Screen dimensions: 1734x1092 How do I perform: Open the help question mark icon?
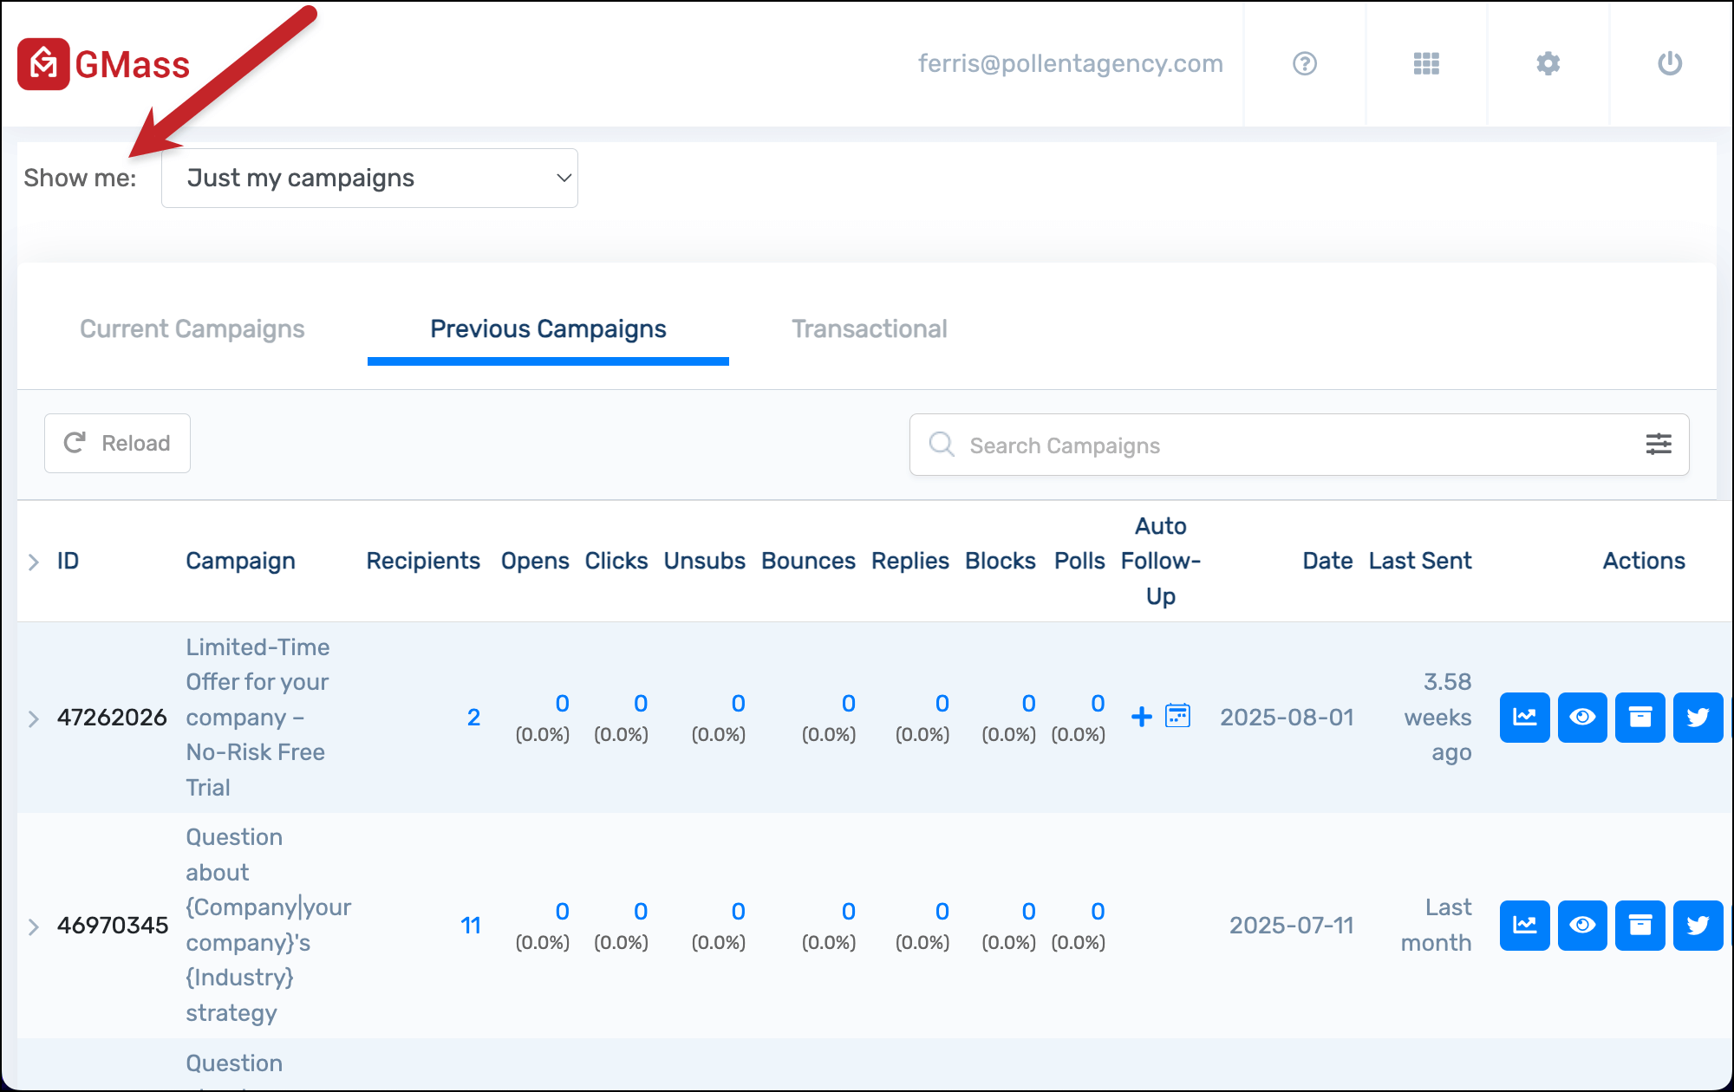pos(1304,64)
